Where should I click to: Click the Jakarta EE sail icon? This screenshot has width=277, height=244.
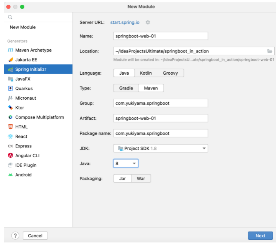pyautogui.click(x=11, y=60)
